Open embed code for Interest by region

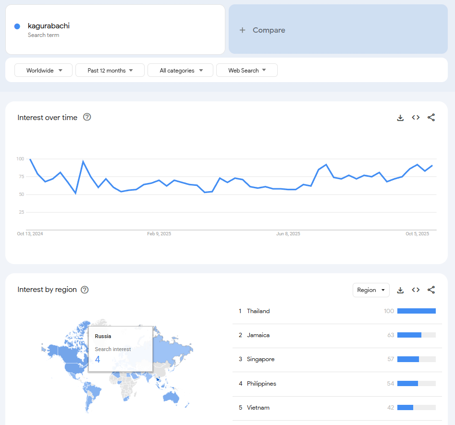click(416, 290)
